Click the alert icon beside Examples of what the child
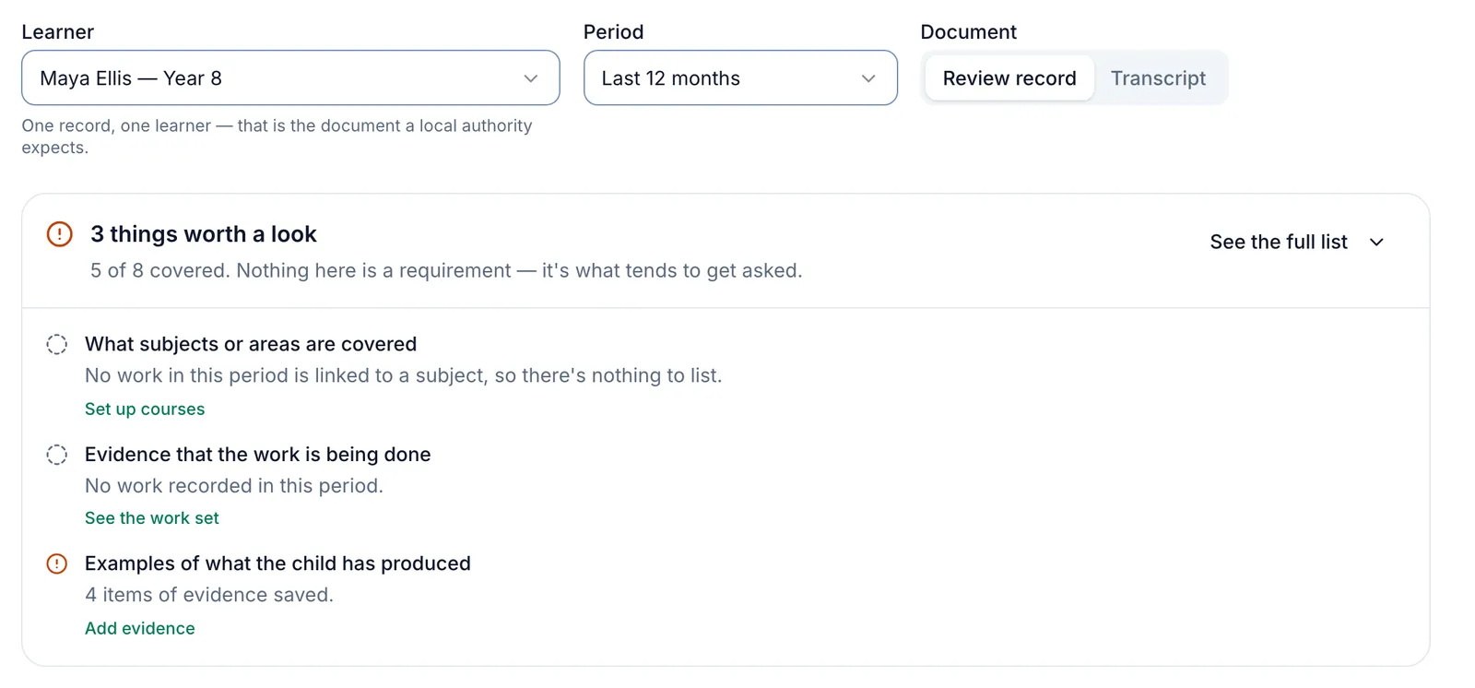 [x=57, y=563]
